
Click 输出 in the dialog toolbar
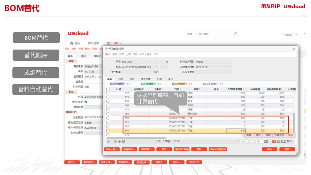[149, 54]
